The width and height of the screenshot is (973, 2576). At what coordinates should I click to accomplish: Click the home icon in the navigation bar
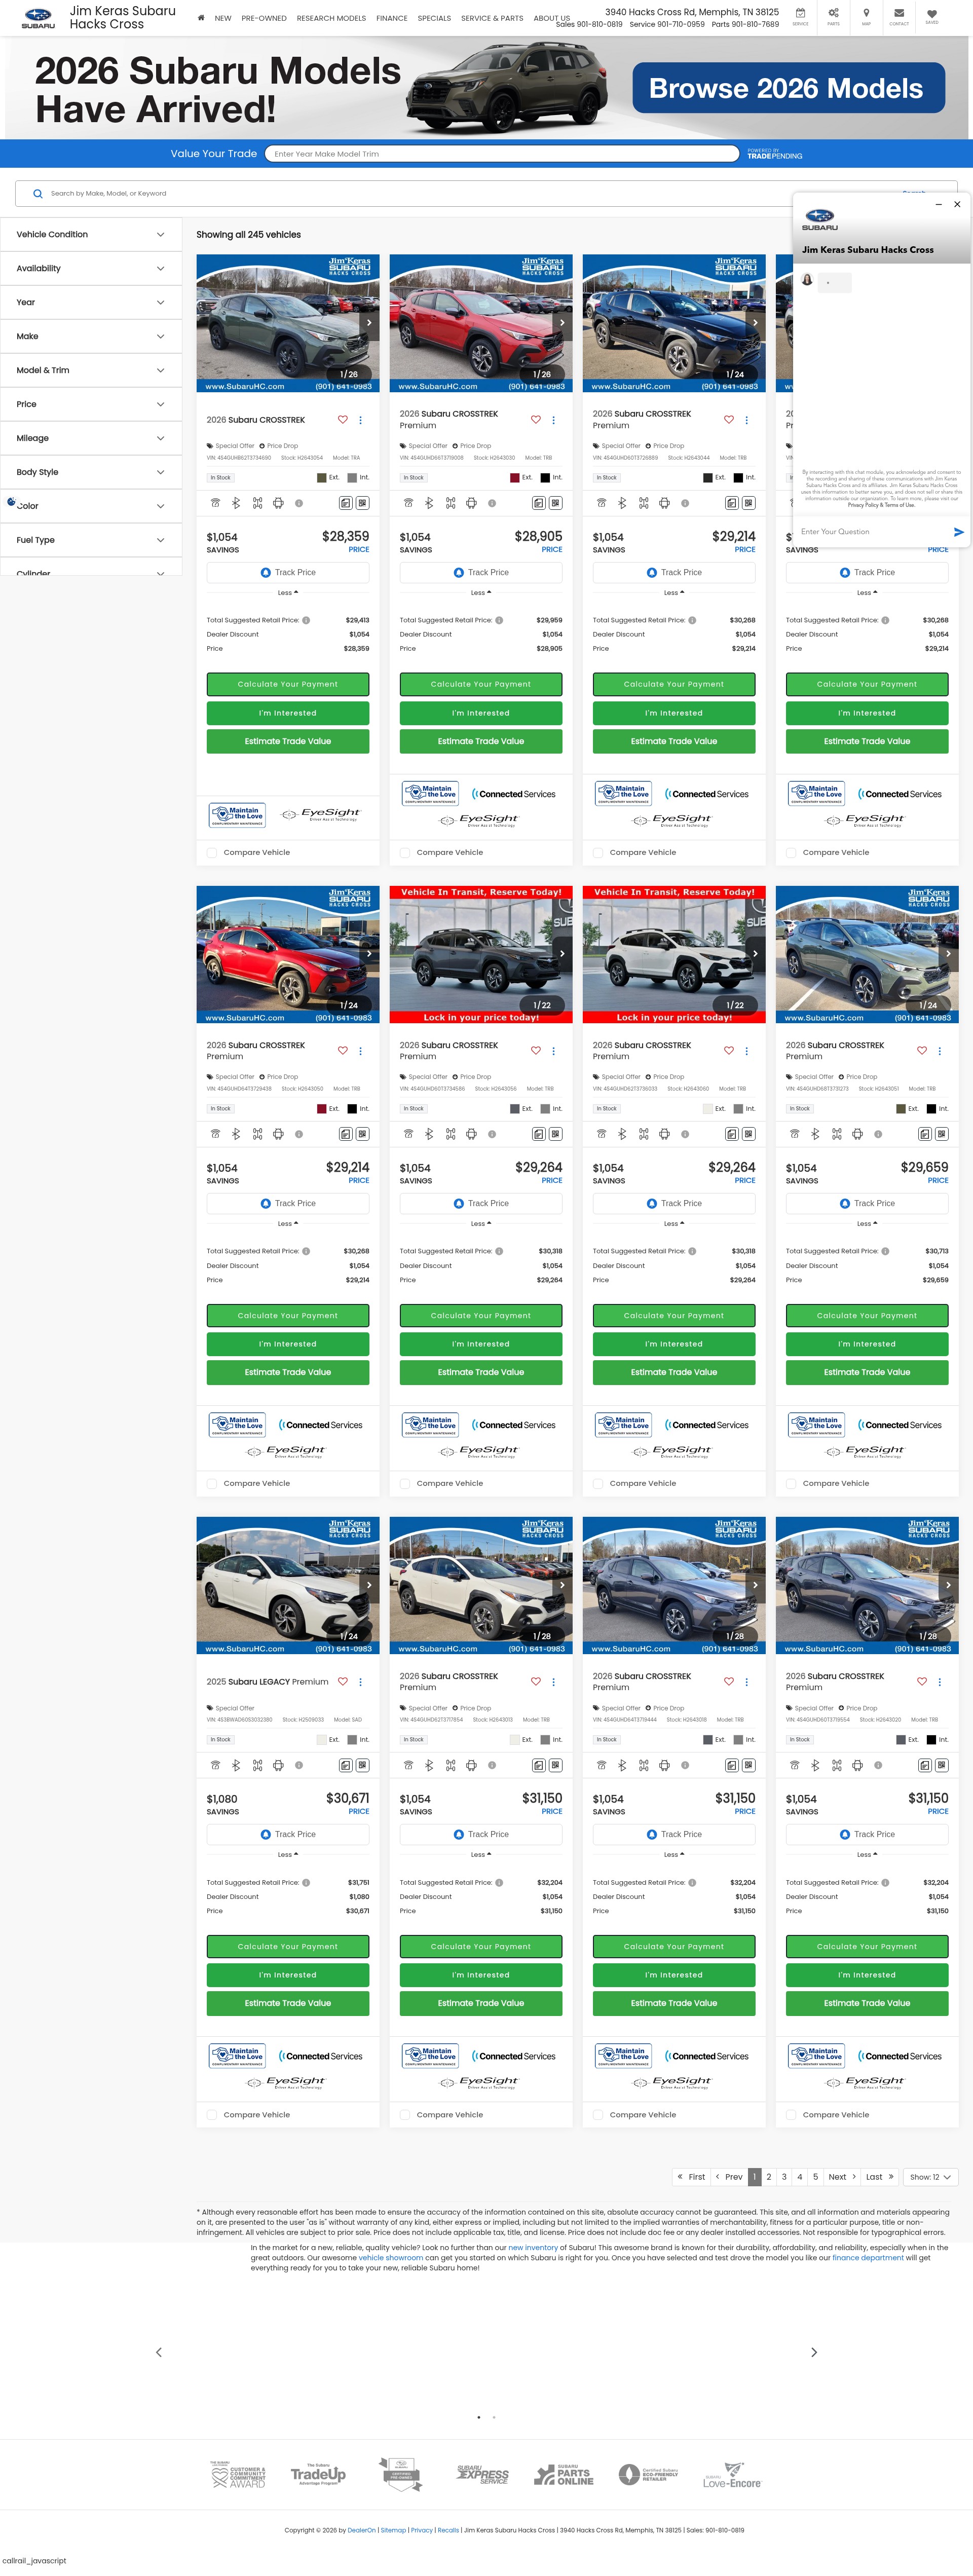click(201, 18)
